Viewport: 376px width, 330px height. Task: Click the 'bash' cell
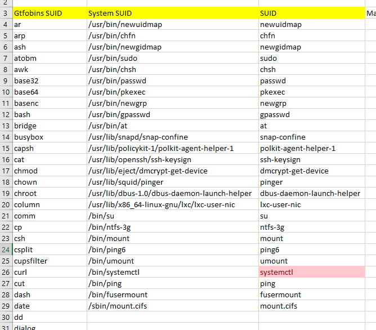(x=50, y=115)
